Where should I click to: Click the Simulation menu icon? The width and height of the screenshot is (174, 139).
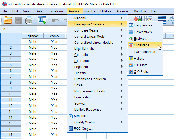[x=70, y=116]
